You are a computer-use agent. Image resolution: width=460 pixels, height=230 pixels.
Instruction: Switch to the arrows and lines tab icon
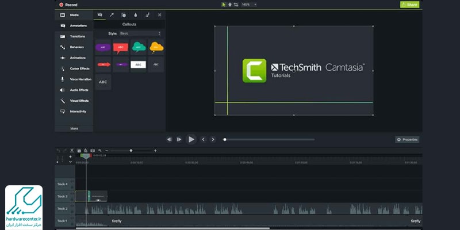[112, 15]
